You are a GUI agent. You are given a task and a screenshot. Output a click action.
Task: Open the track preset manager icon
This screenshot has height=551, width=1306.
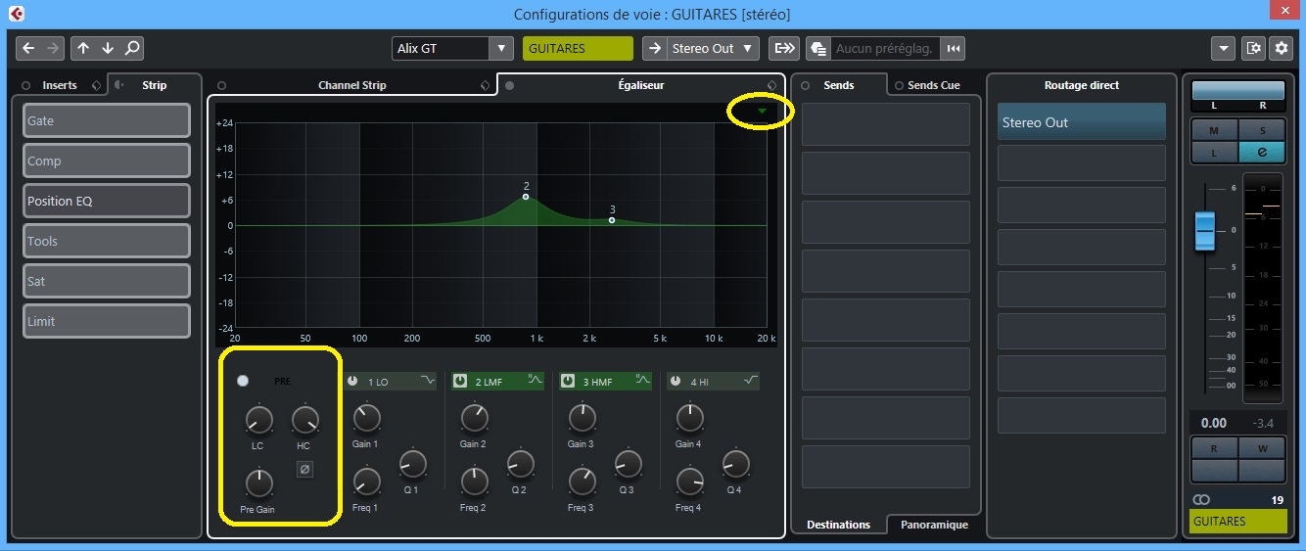(818, 48)
